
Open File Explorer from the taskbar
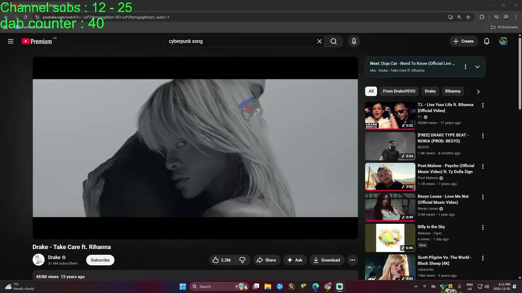(x=268, y=286)
